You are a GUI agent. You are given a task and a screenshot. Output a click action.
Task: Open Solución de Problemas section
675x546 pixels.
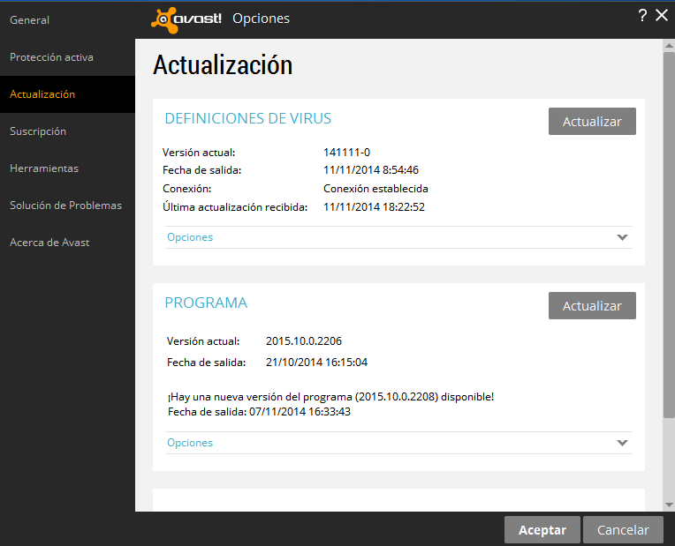click(x=66, y=205)
